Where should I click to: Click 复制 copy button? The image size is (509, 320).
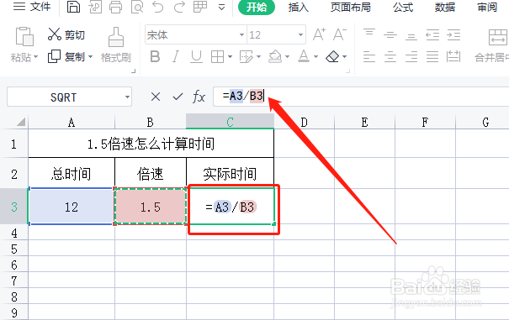tap(66, 57)
